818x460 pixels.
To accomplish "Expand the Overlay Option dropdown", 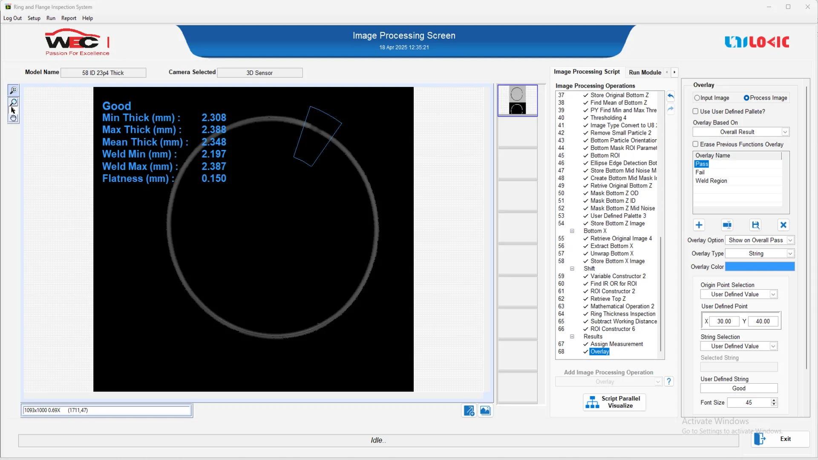I will point(790,240).
